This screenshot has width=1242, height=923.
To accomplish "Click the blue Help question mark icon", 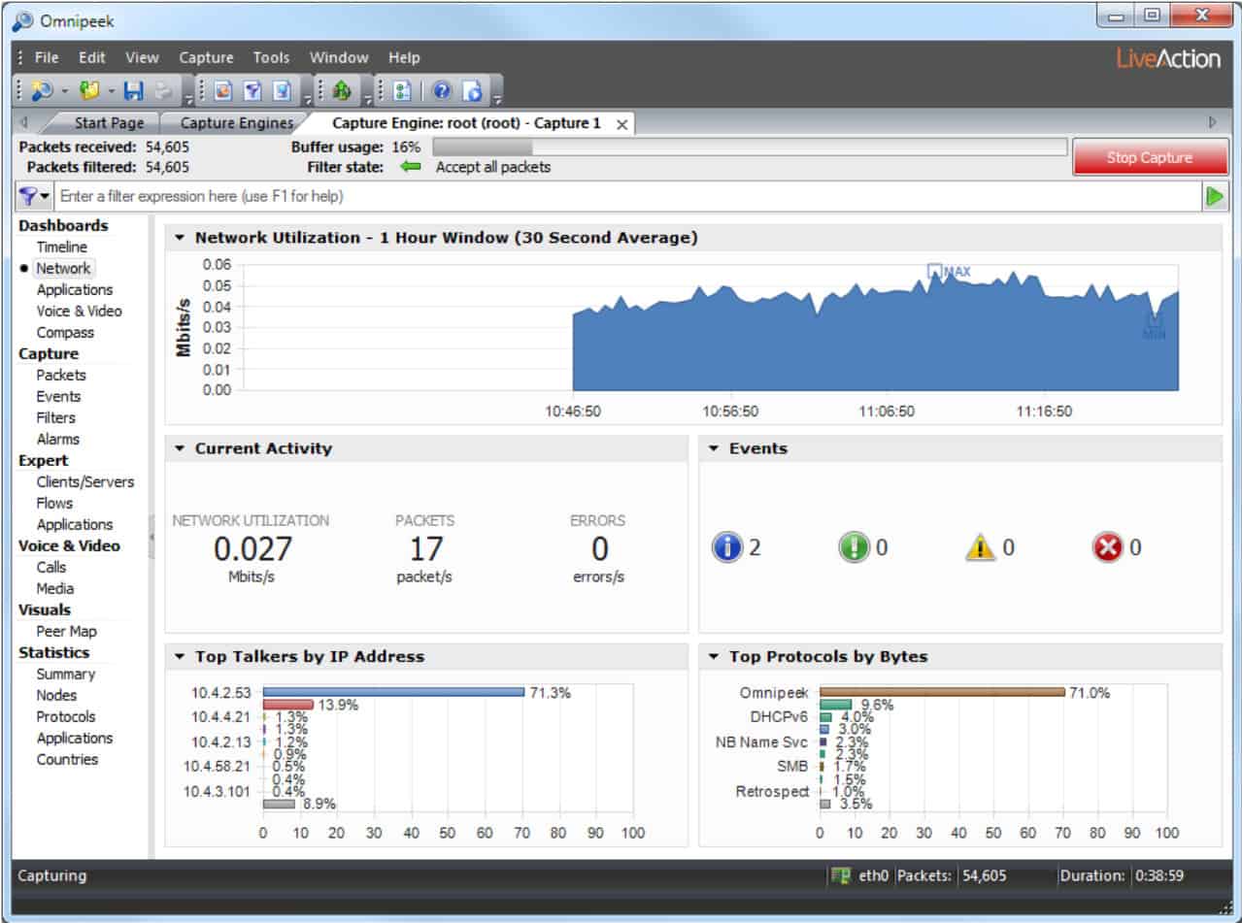I will pyautogui.click(x=443, y=91).
